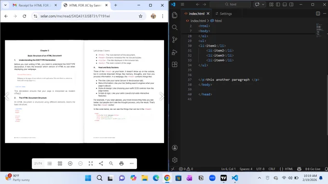328x184 pixels.
Task: Start Go Live server
Action: pyautogui.click(x=313, y=169)
